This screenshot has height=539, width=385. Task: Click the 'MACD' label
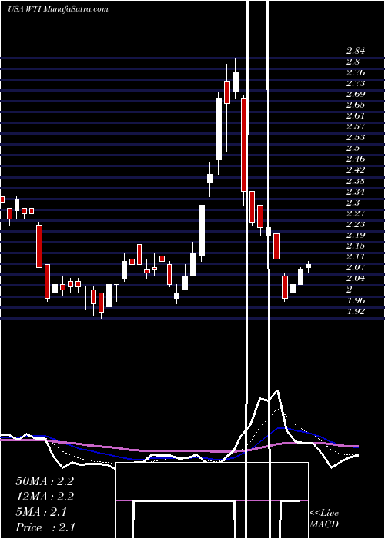click(x=324, y=524)
